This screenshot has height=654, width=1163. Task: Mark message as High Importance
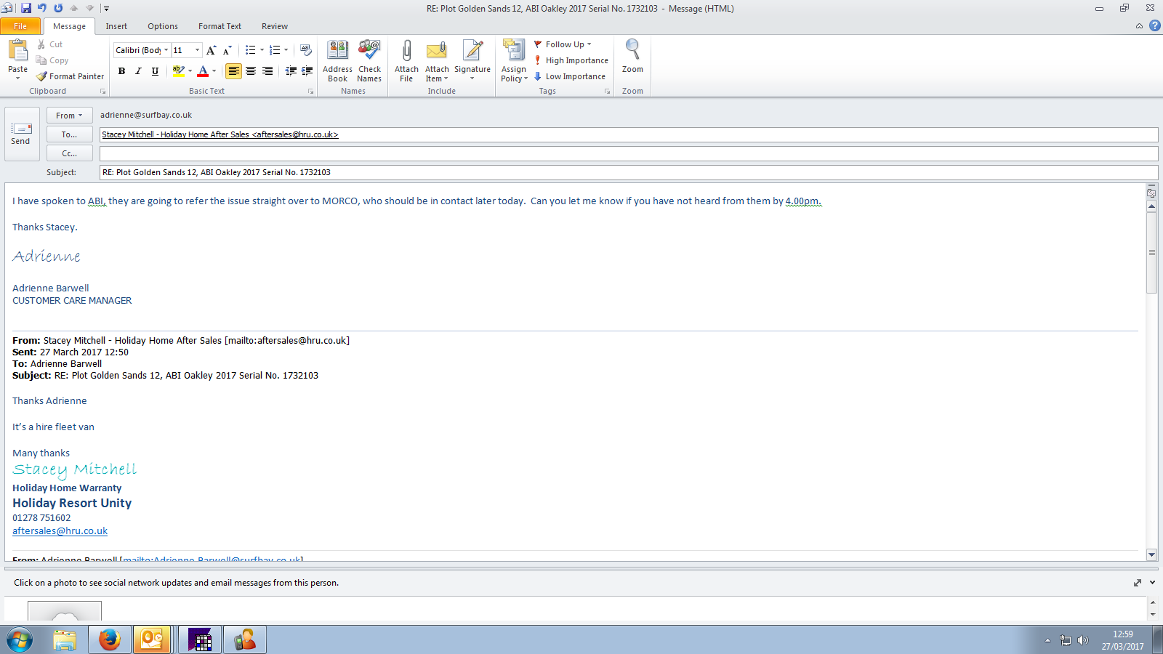tap(571, 60)
